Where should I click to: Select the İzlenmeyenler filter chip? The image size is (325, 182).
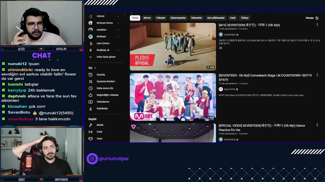(178, 18)
